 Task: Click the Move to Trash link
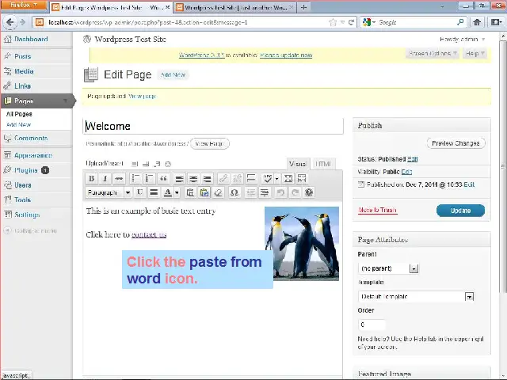[x=377, y=210]
